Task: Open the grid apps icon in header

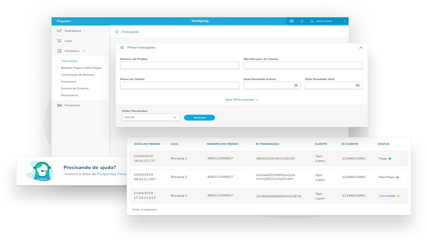Action: point(291,21)
